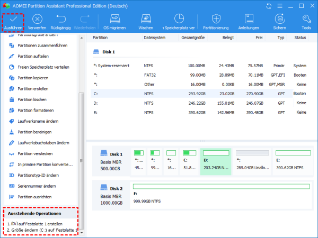Sort by Typ column header
The width and height of the screenshot is (318, 238).
coord(281,38)
